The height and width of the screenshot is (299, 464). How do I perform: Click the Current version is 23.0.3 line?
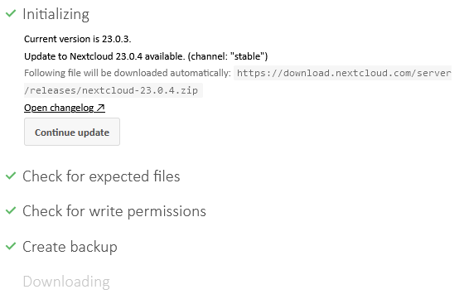(x=78, y=39)
